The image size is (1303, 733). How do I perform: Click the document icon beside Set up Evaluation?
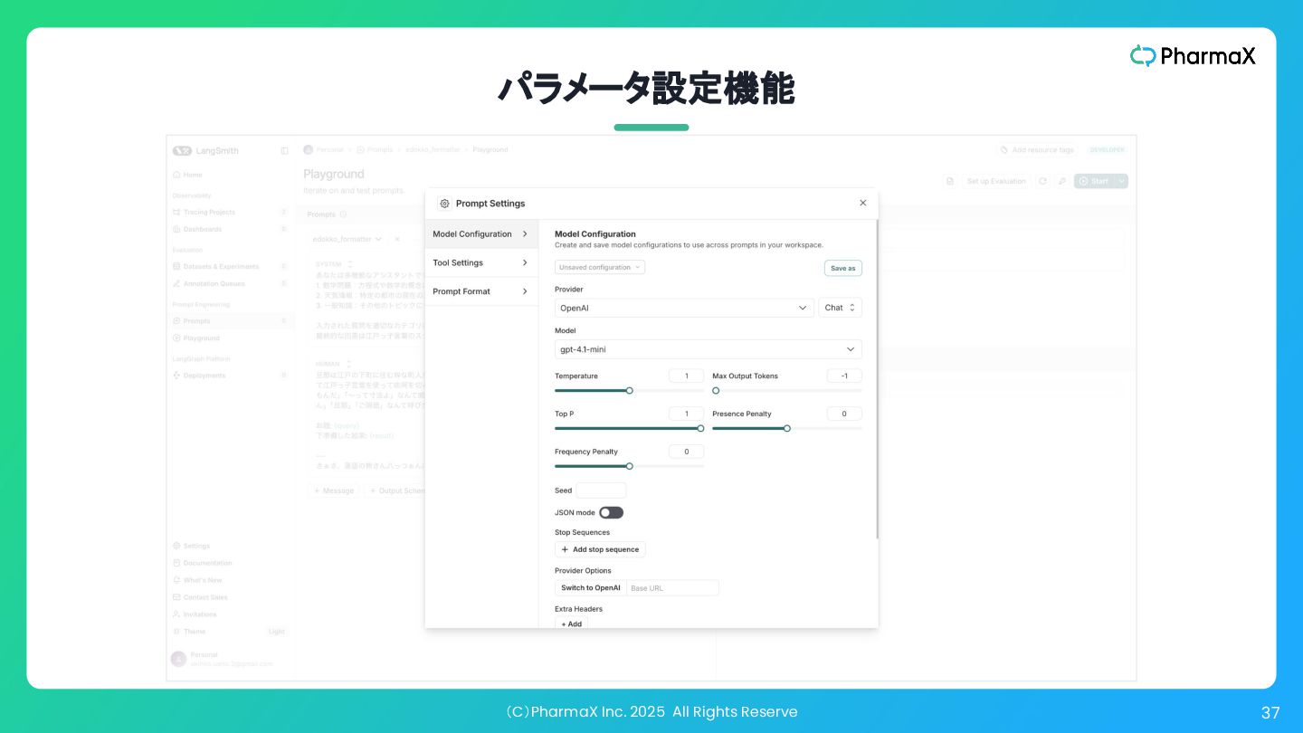pyautogui.click(x=950, y=181)
